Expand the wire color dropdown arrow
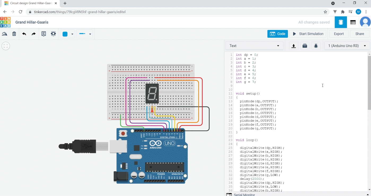The width and height of the screenshot is (371, 196). click(72, 34)
